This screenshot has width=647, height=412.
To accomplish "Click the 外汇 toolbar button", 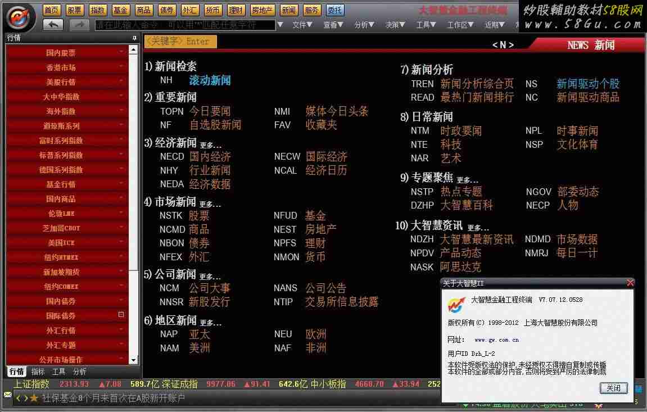I will tap(190, 10).
